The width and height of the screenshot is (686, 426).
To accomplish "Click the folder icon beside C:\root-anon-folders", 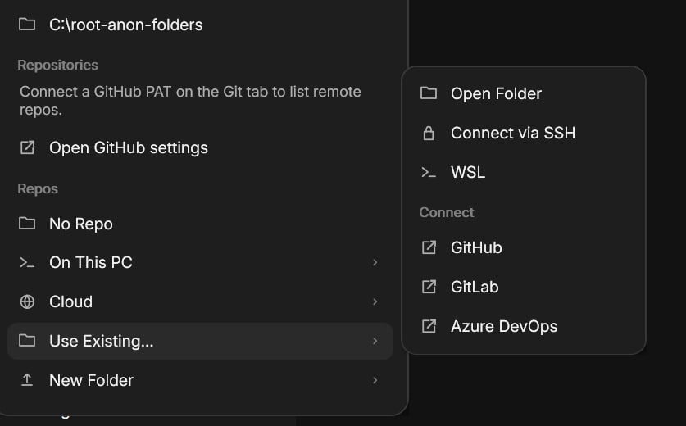I will click(x=27, y=25).
